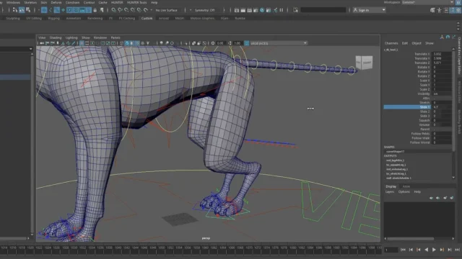Image resolution: width=462 pixels, height=259 pixels.
Task: Switch to the Arnold shelf tab
Action: (x=164, y=18)
